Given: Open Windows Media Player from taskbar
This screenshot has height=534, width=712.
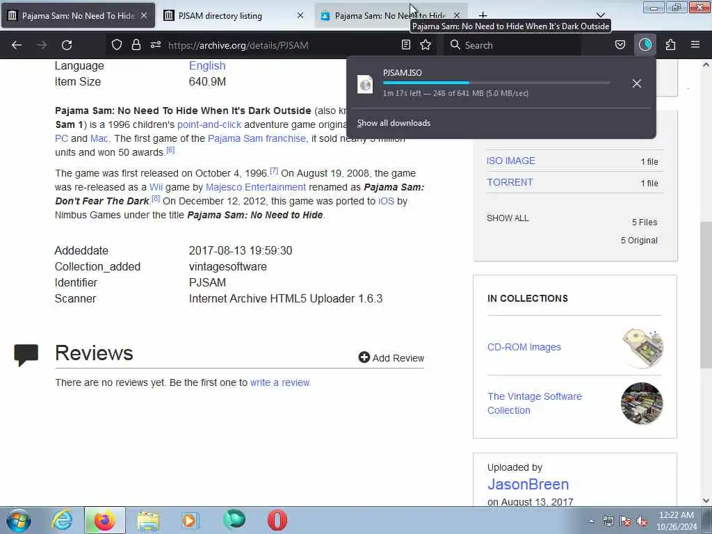Looking at the screenshot, I should [190, 520].
